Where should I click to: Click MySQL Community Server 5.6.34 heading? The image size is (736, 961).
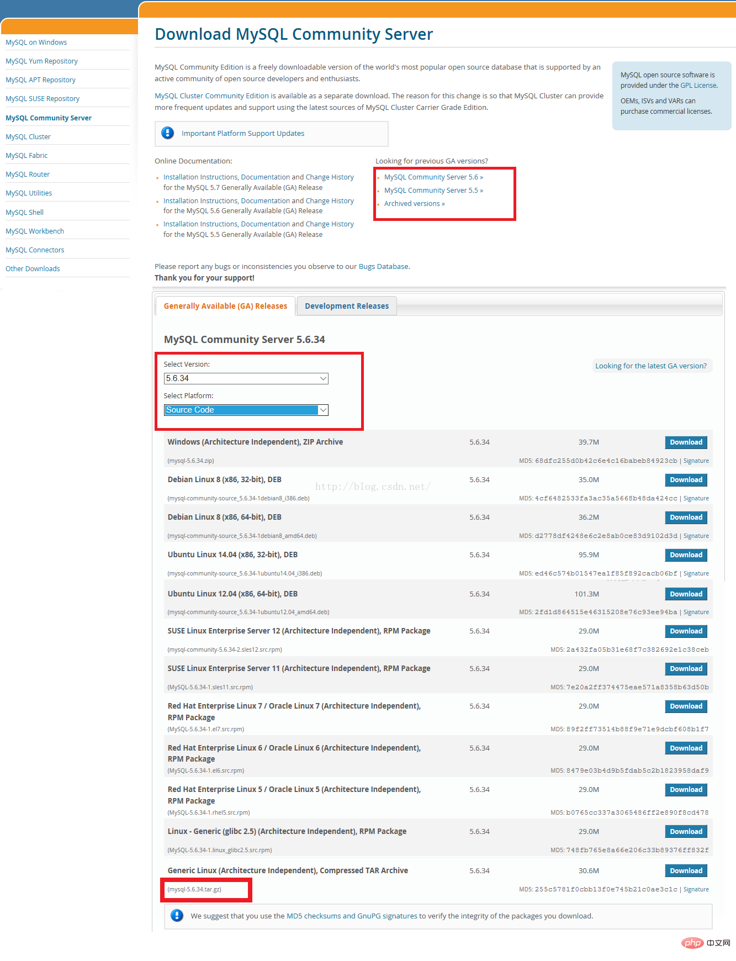point(244,340)
